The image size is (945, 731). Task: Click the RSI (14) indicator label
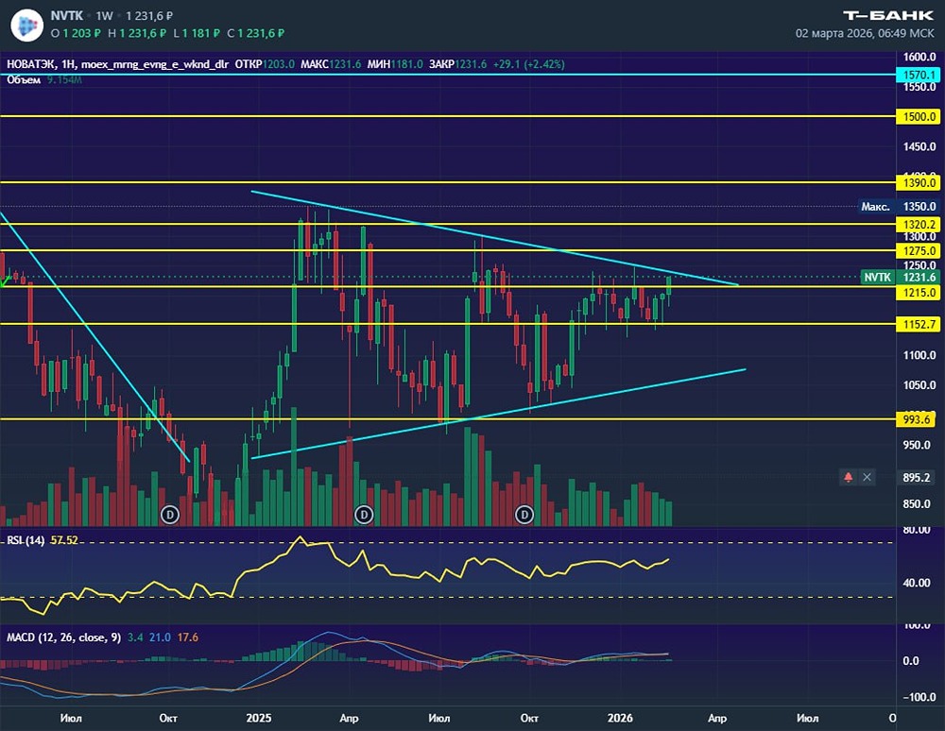tap(26, 540)
